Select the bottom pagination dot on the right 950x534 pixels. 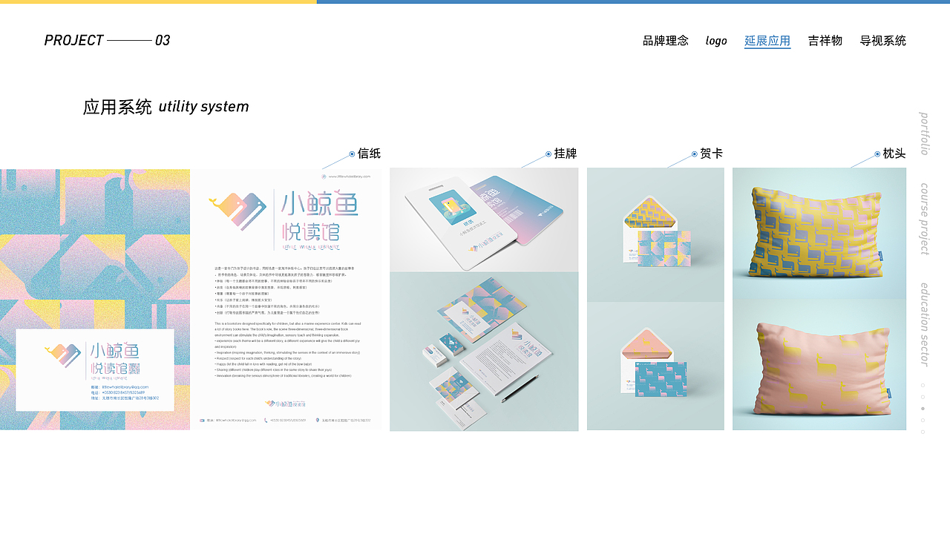(923, 432)
